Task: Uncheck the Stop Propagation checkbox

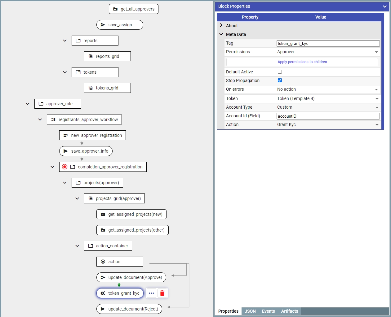Action: (280, 80)
